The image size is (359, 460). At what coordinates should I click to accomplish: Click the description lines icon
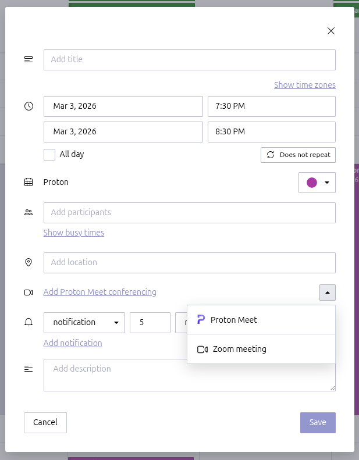pos(29,369)
